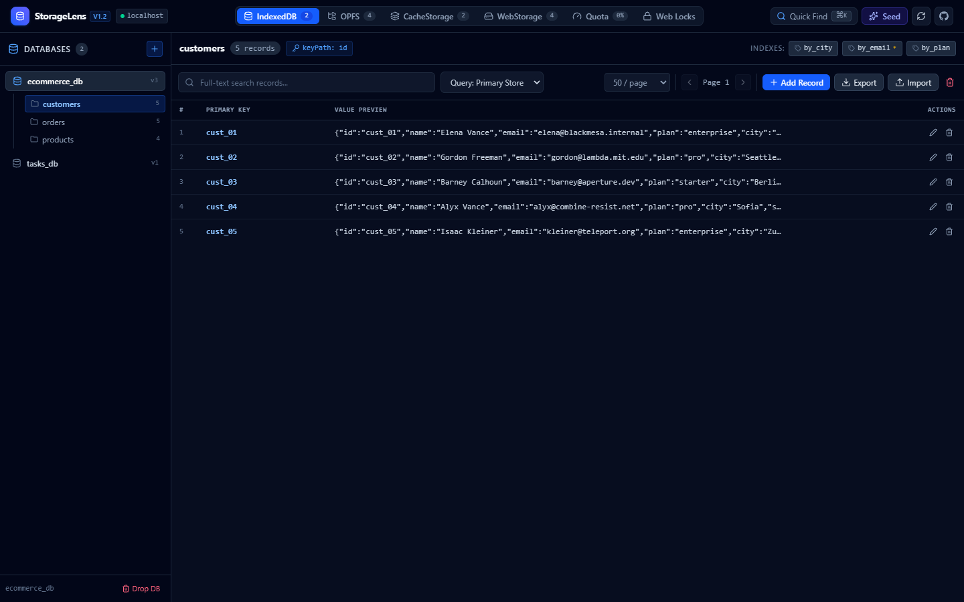This screenshot has width=964, height=602.
Task: Click the StorageLens logo icon
Action: pyautogui.click(x=20, y=16)
